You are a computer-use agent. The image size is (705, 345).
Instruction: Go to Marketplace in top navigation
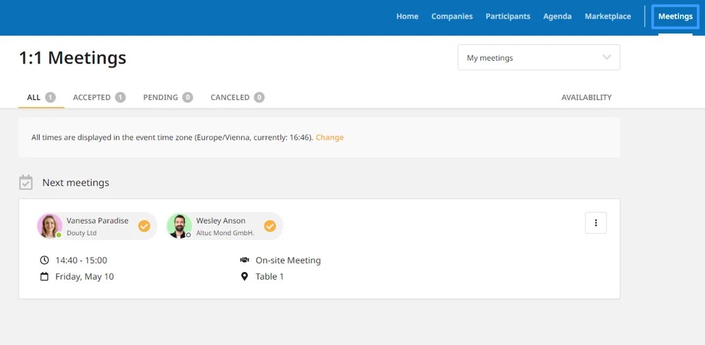(x=607, y=16)
